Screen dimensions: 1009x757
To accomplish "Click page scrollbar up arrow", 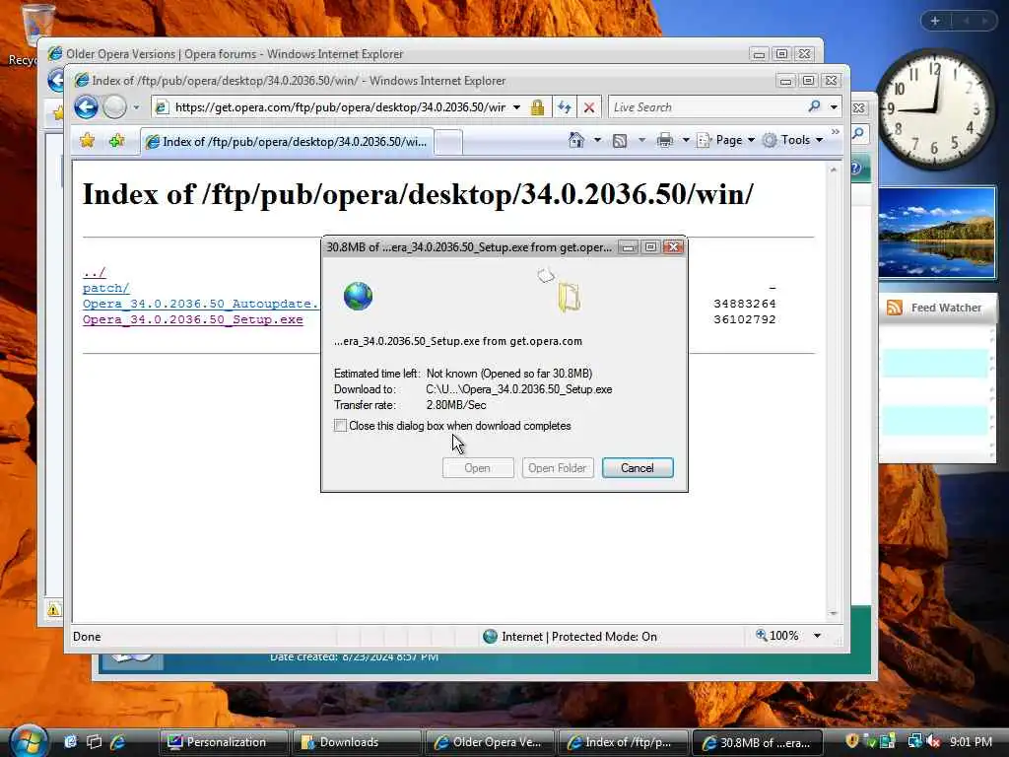I will (x=834, y=170).
